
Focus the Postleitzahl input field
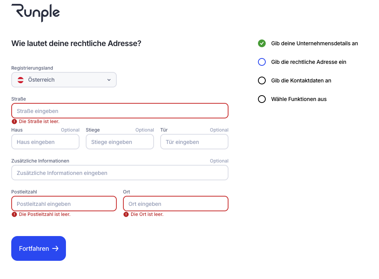tap(64, 204)
